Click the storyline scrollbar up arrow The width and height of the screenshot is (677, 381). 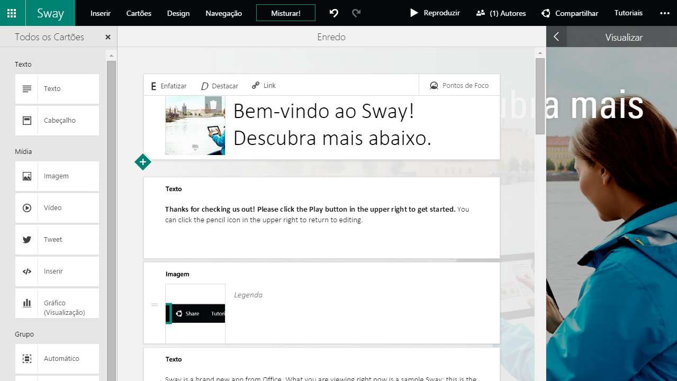(x=540, y=53)
